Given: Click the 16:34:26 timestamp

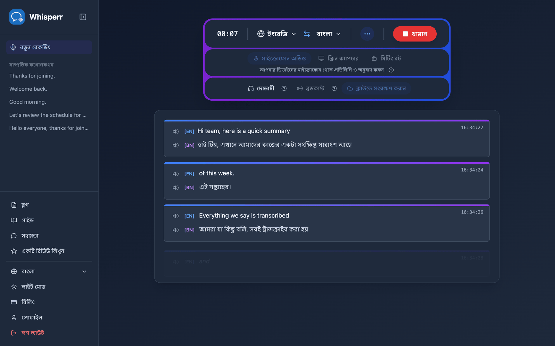Looking at the screenshot, I should pos(472,212).
